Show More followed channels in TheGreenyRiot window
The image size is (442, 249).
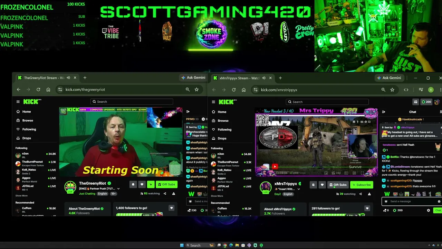[21, 196]
